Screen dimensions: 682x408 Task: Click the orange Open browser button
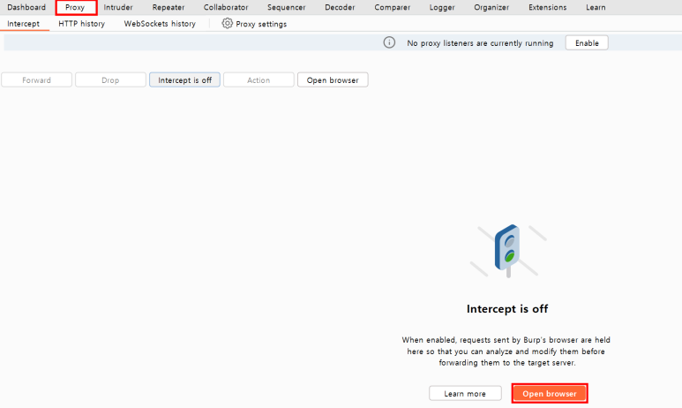[x=550, y=393]
